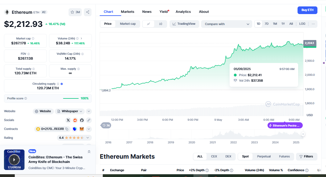Click Confidence column info icon
Image resolution: width=326 pixels, height=177 pixels.
point(307,170)
